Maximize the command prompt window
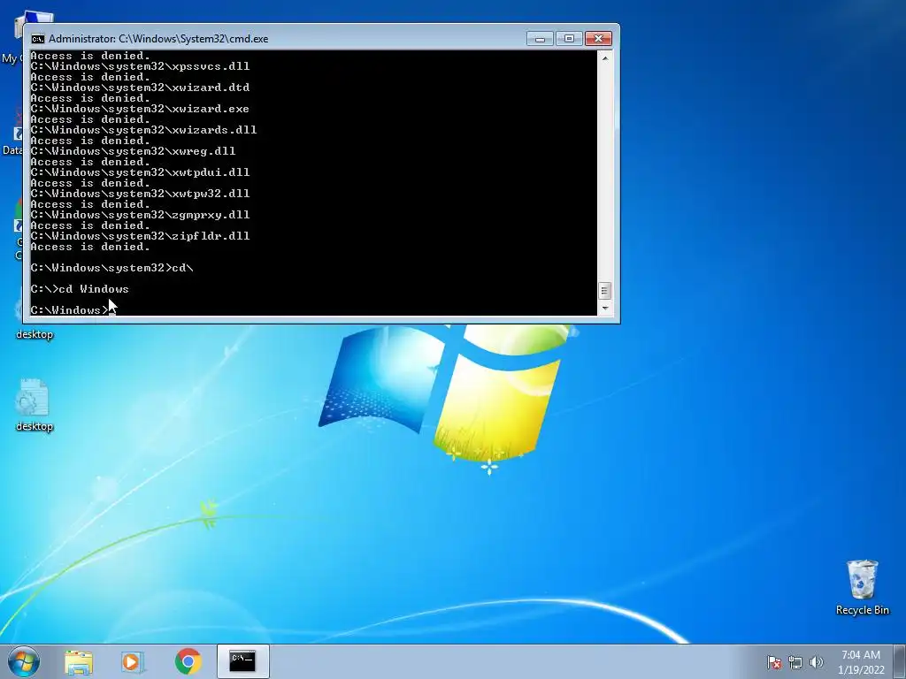 point(569,38)
